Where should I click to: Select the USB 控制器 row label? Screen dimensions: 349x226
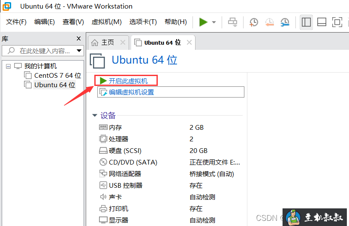[x=126, y=185]
